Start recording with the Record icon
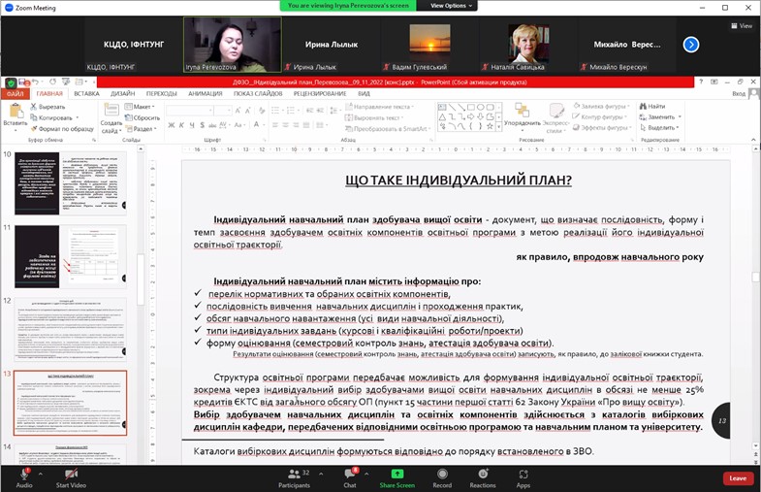Viewport: 761px width, 492px height. (x=442, y=474)
